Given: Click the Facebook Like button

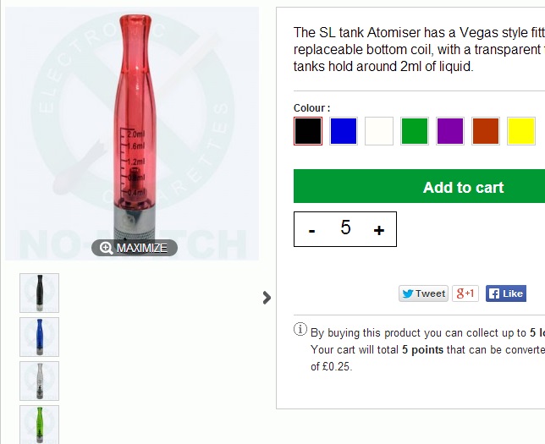Looking at the screenshot, I should tap(506, 293).
